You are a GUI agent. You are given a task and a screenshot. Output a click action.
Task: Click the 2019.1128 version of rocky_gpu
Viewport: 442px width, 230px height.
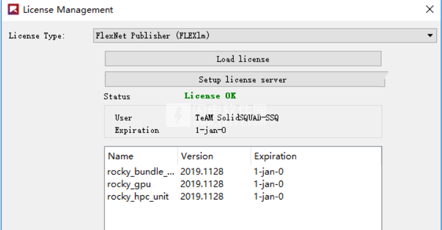coord(202,184)
